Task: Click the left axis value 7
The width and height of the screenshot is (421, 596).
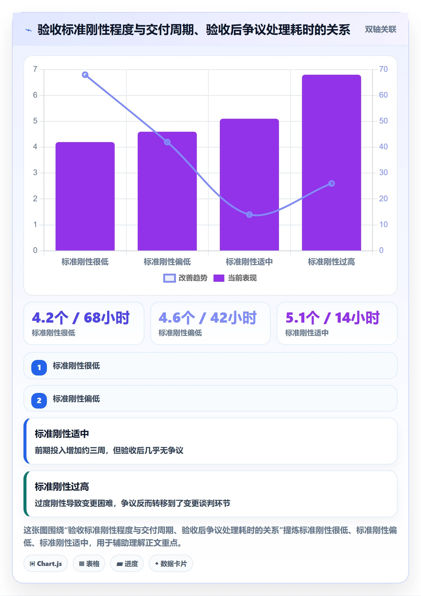Action: click(35, 69)
